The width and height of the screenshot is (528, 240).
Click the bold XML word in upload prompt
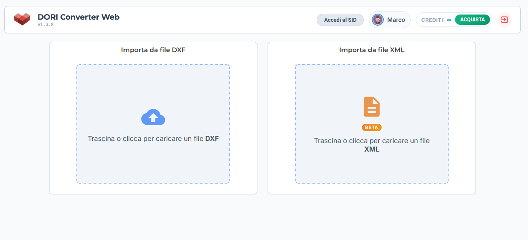[x=371, y=149]
